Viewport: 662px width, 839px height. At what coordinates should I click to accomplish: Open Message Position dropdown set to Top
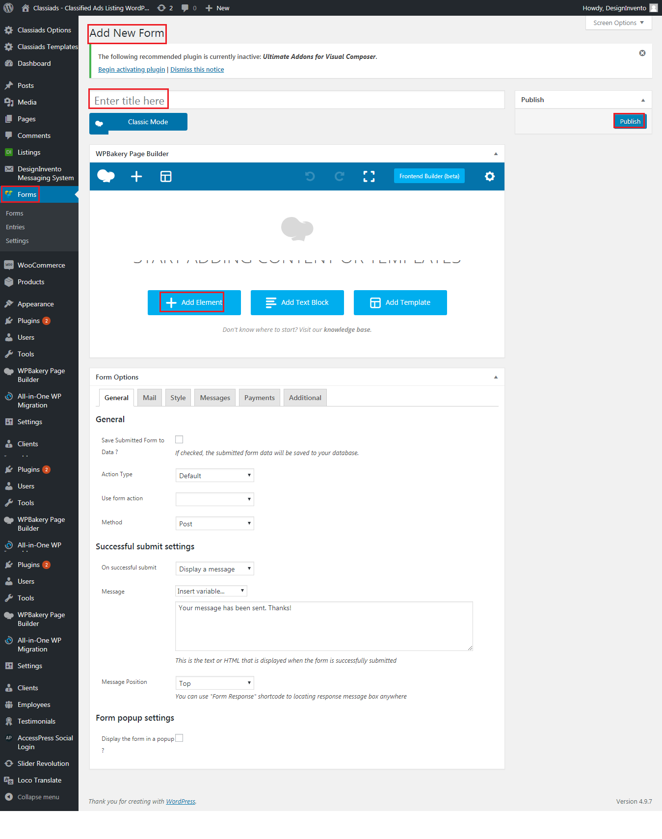(214, 683)
